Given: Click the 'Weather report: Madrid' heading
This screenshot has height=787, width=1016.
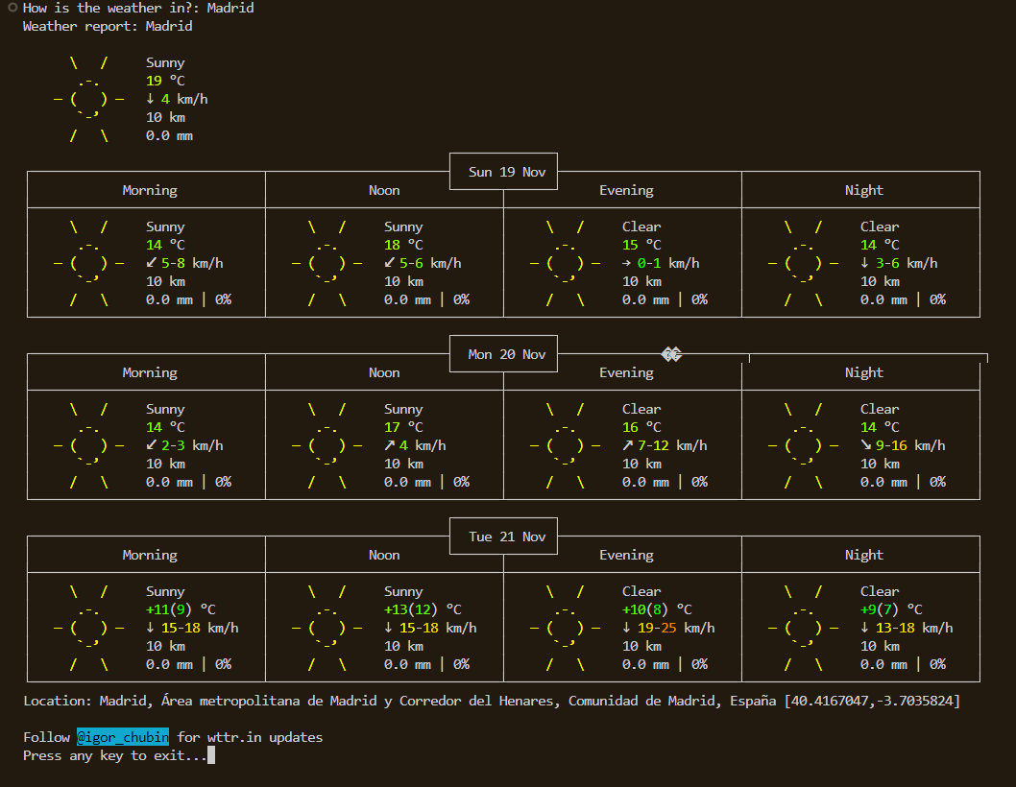Looking at the screenshot, I should point(108,26).
